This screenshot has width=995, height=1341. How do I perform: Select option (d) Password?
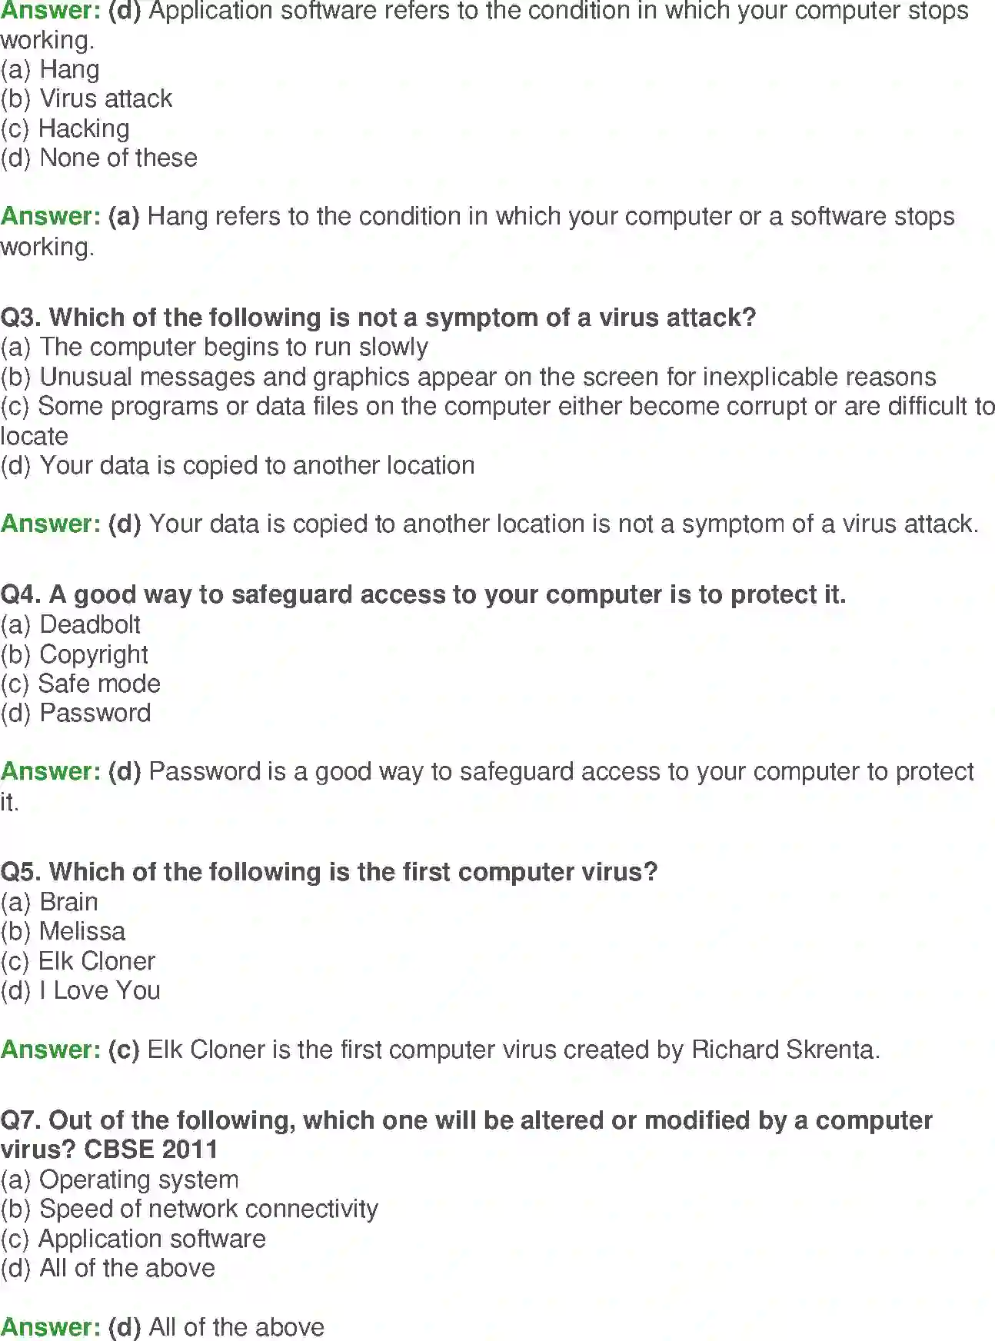(x=76, y=713)
